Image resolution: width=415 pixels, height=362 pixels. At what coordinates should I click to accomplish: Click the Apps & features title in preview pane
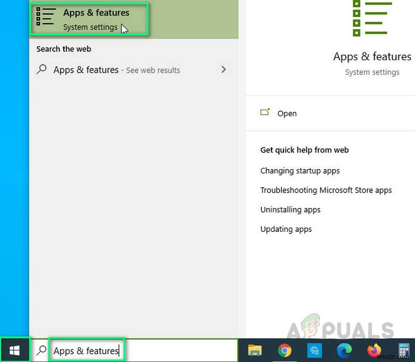(372, 57)
